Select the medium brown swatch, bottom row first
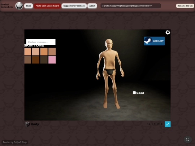The width and height of the screenshot is (195, 146). pos(27,60)
